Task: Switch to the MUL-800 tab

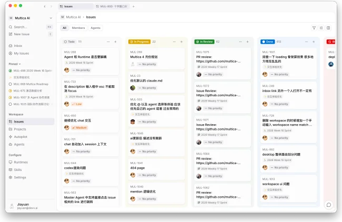Action: click(x=113, y=6)
